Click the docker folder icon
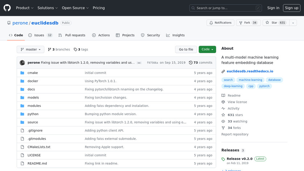 (x=22, y=81)
